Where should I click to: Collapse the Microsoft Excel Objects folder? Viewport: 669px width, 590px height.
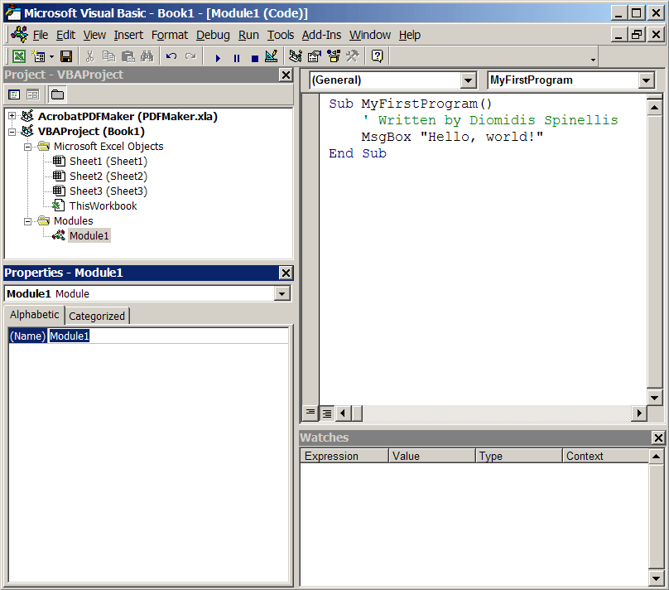click(x=27, y=147)
